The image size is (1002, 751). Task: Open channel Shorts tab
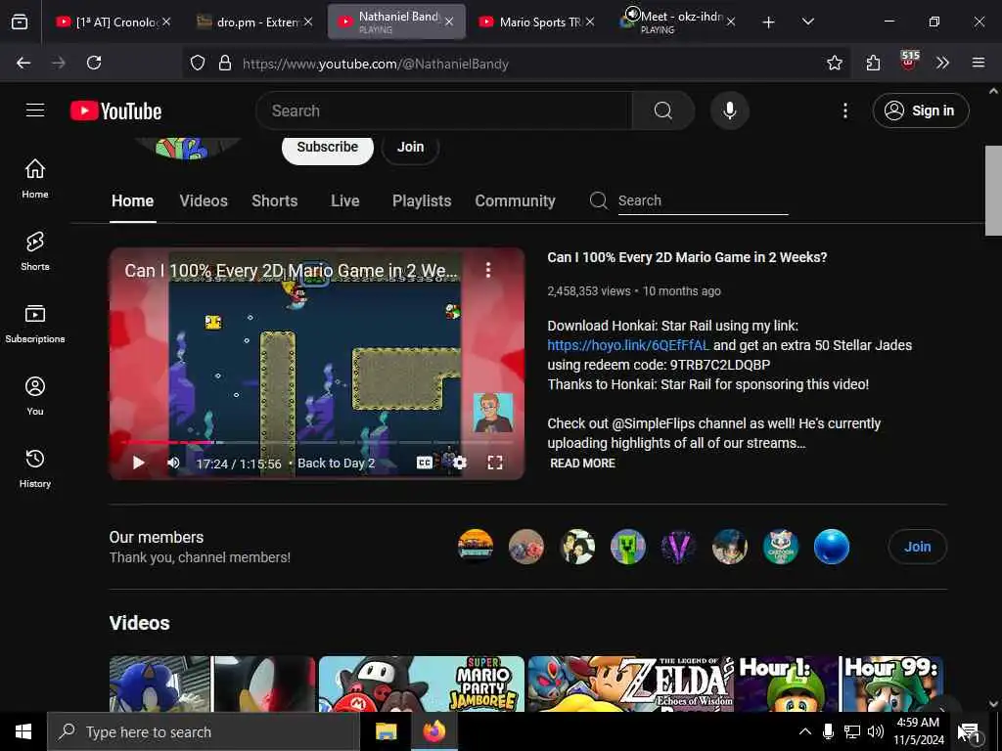(x=274, y=200)
